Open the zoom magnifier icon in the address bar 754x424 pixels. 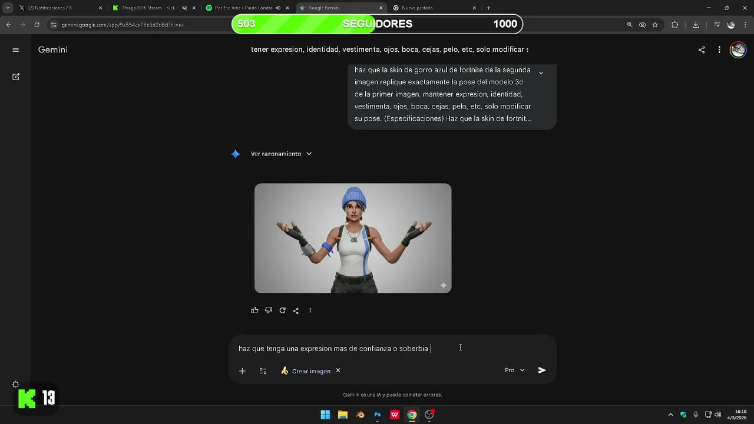pyautogui.click(x=630, y=25)
